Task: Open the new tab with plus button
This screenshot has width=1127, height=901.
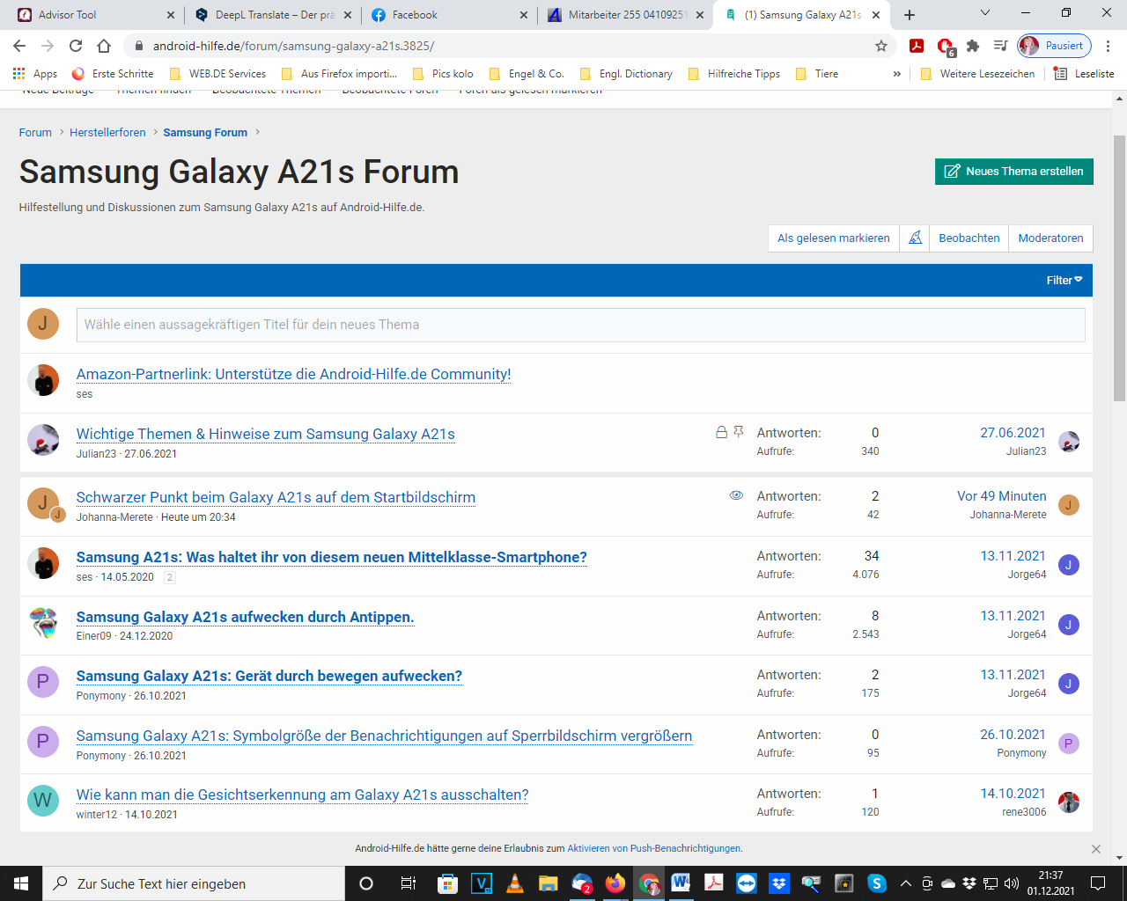Action: tap(910, 15)
